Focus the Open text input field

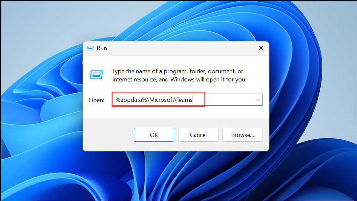187,100
